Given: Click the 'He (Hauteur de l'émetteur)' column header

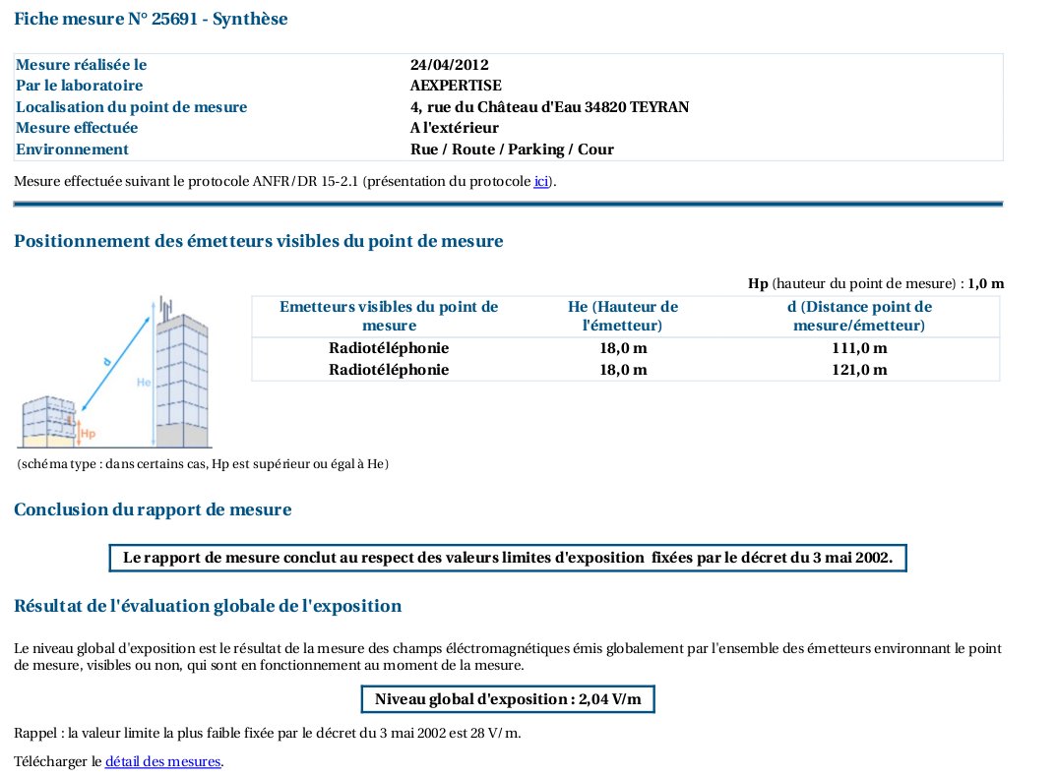Looking at the screenshot, I should [623, 316].
